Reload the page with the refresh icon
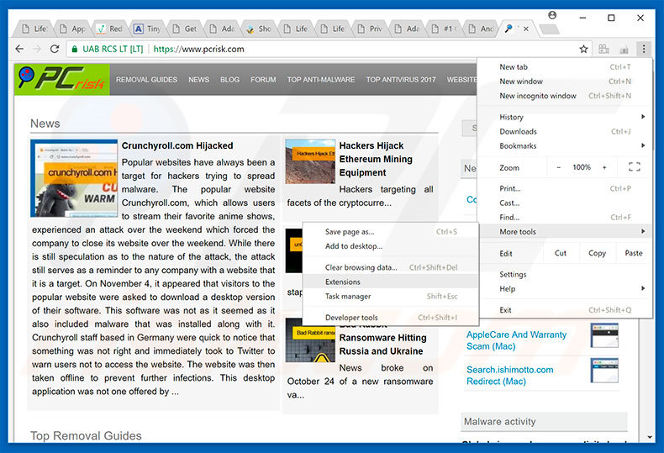This screenshot has width=664, height=453. point(55,49)
